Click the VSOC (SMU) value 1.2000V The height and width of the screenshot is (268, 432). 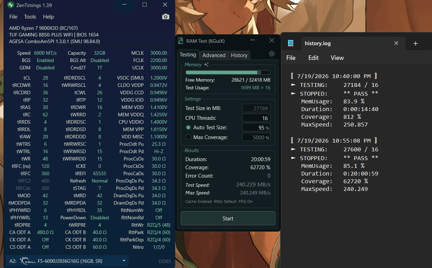coord(158,78)
